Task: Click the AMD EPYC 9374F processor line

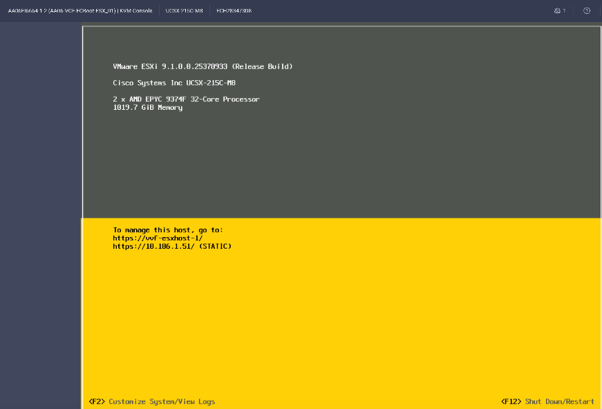Action: (x=186, y=99)
